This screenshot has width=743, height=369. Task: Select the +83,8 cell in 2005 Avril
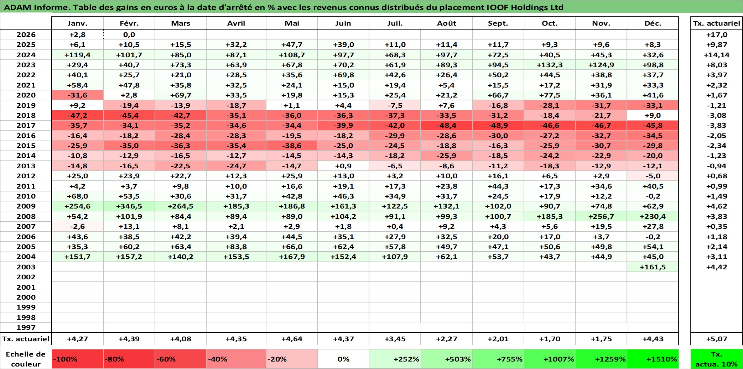[236, 247]
